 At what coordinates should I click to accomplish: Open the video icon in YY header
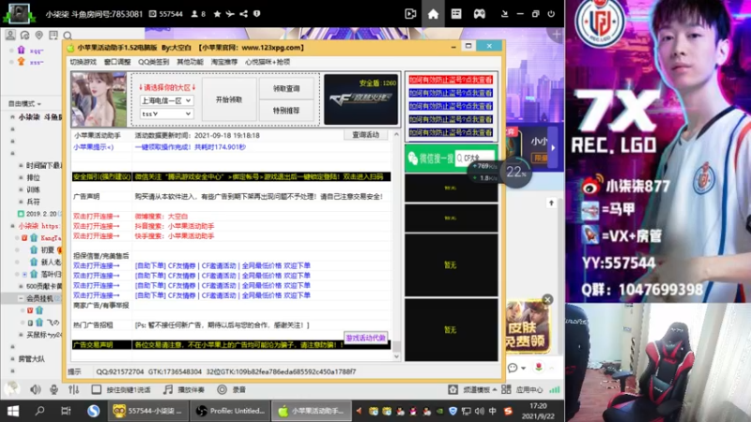pyautogui.click(x=410, y=14)
